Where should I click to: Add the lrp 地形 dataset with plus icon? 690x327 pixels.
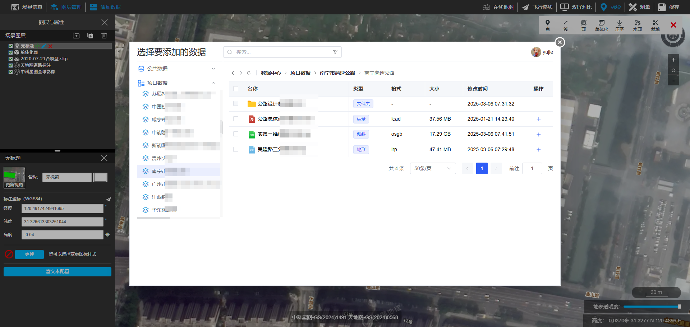(538, 150)
